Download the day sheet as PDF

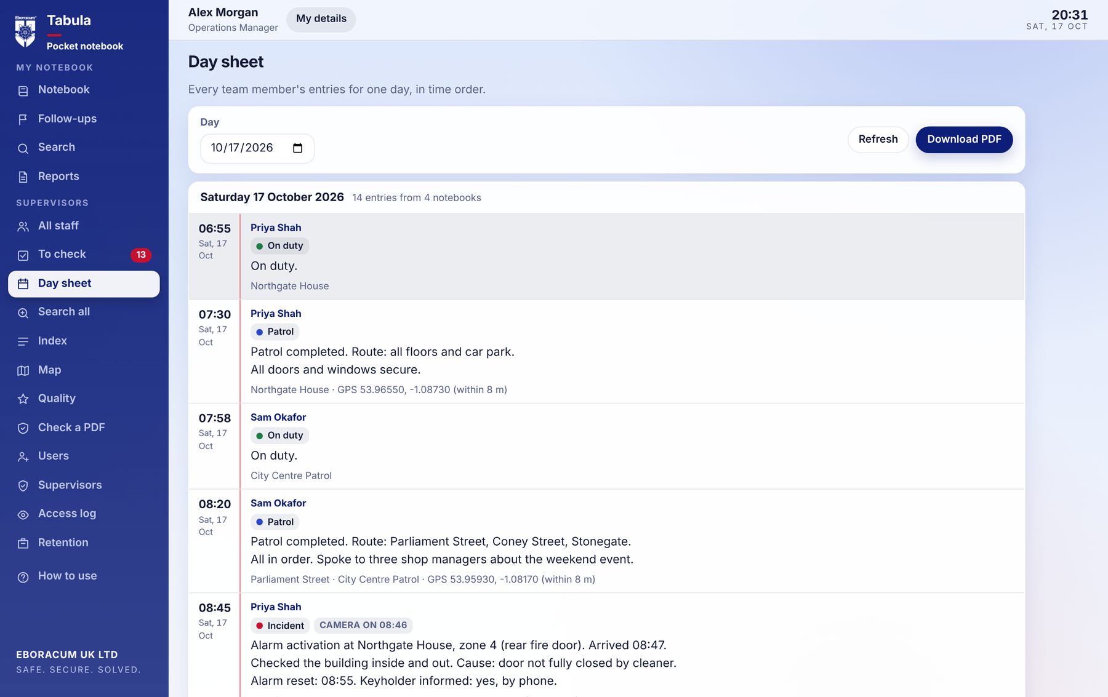(964, 140)
